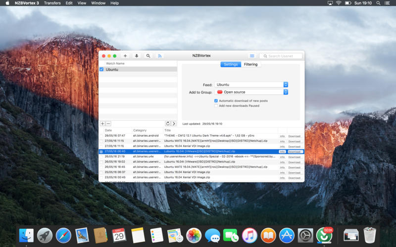Open Safari from the Dock

click(63, 235)
